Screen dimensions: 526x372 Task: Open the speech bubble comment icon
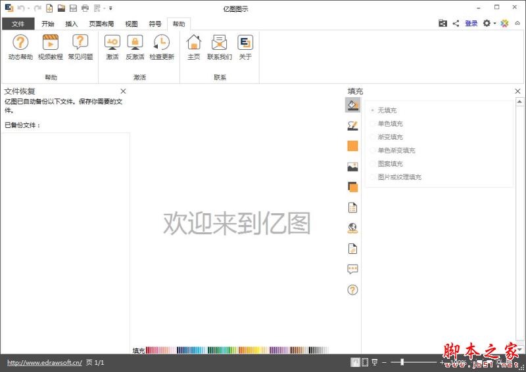click(x=352, y=269)
